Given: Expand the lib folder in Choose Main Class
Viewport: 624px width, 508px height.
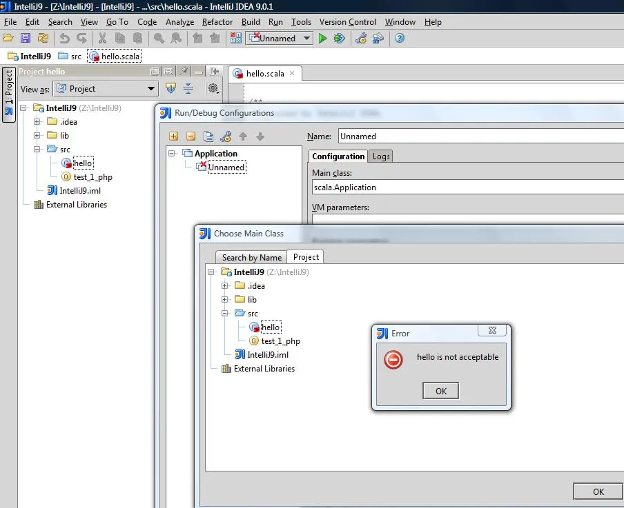Looking at the screenshot, I should [225, 300].
